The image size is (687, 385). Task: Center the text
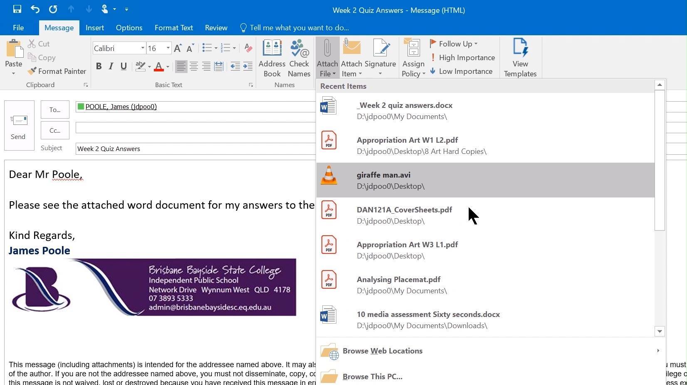(194, 66)
